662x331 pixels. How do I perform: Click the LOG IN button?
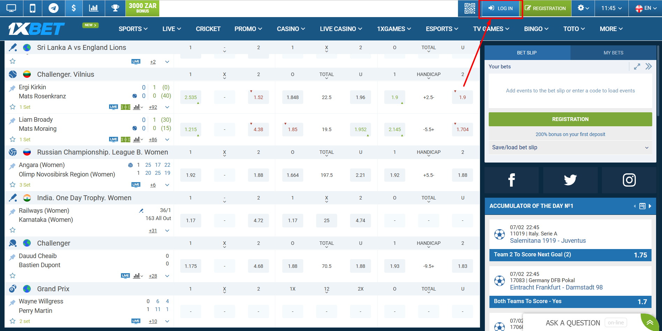(501, 8)
